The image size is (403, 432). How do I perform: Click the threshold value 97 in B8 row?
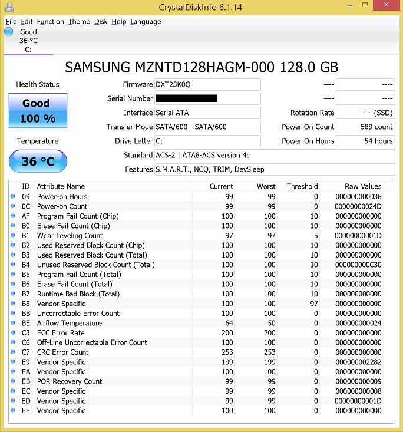[x=314, y=304]
